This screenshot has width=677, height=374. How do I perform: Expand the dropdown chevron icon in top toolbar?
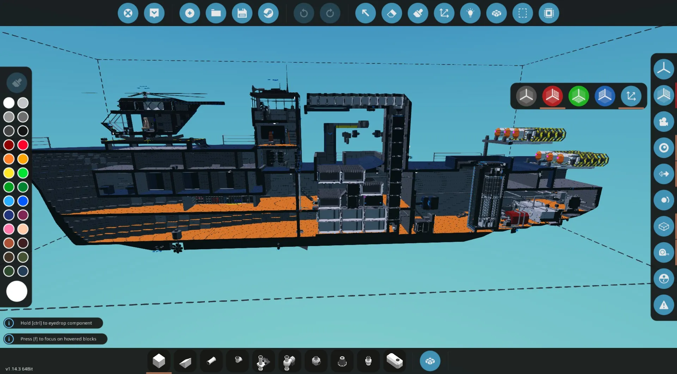point(154,13)
